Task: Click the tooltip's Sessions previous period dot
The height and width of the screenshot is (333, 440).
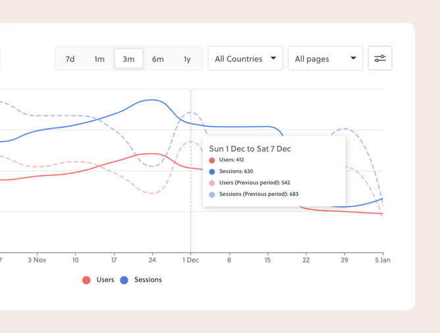Action: tap(212, 195)
